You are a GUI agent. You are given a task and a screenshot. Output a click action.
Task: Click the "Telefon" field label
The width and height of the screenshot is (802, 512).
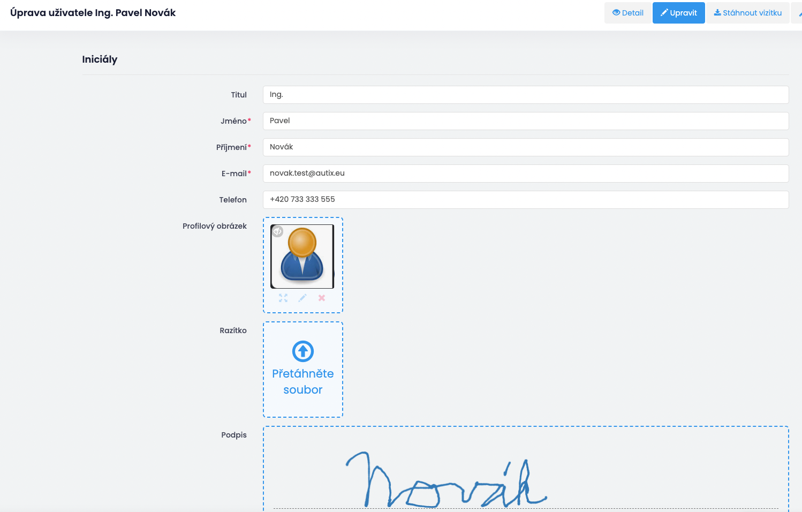(233, 200)
